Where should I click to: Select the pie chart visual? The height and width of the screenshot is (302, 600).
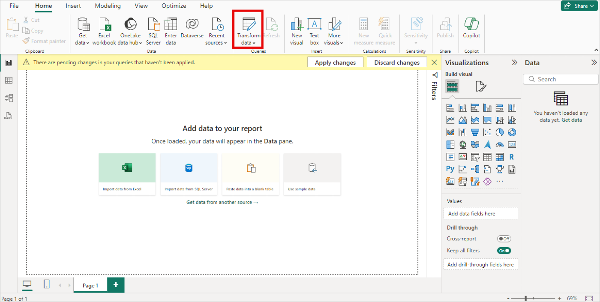[x=500, y=132]
